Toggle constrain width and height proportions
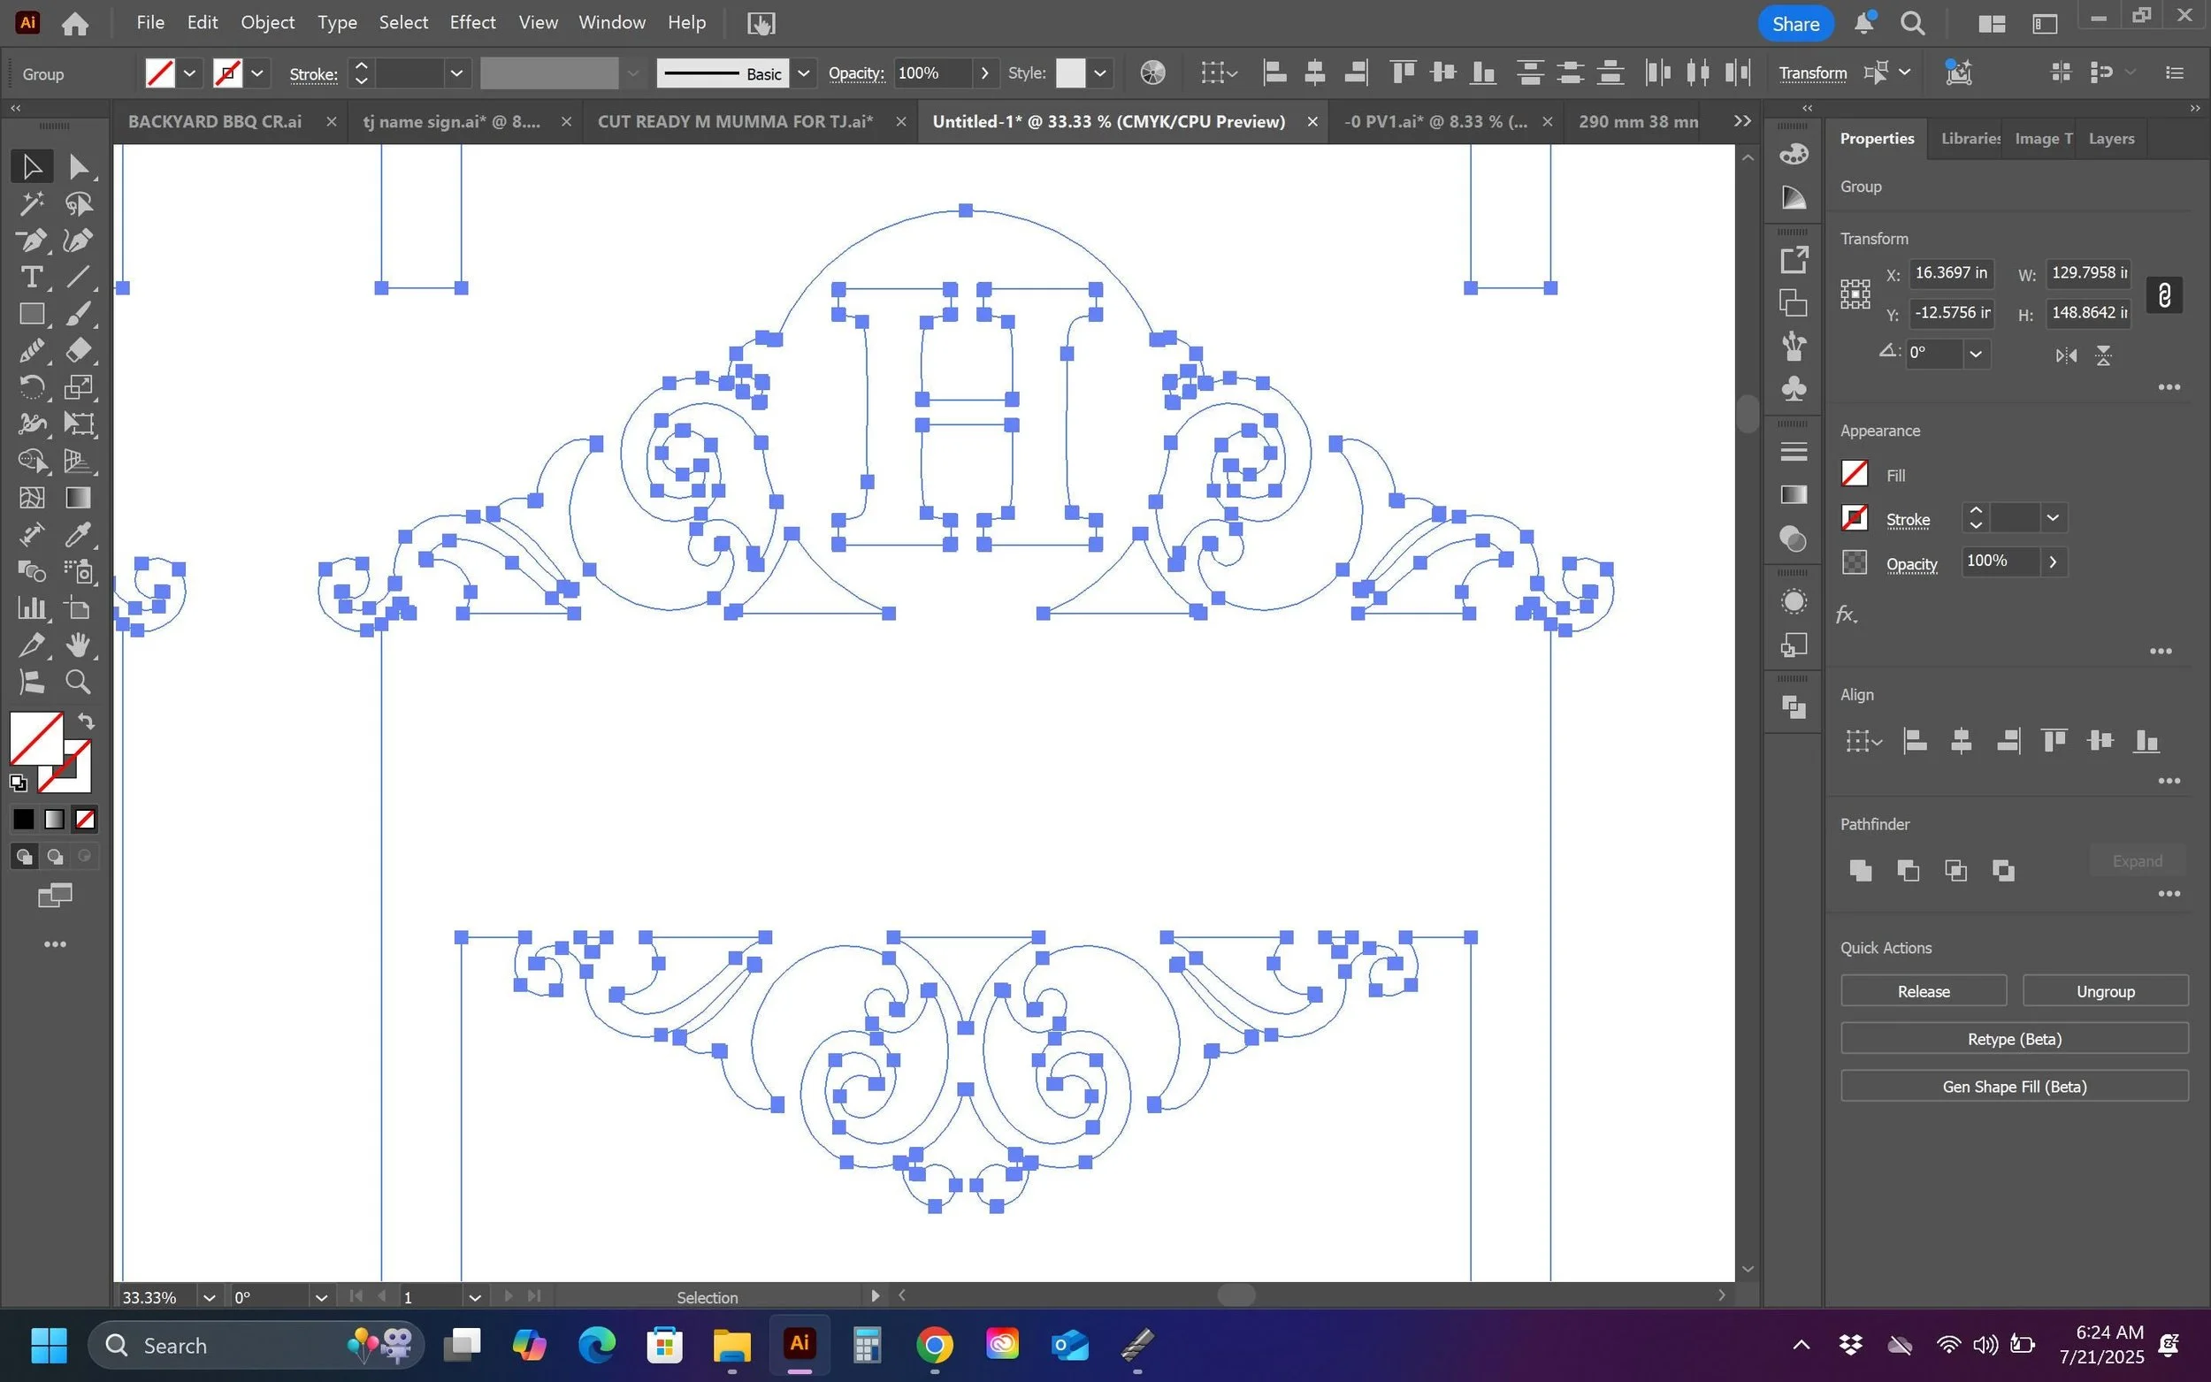Image resolution: width=2211 pixels, height=1382 pixels. (x=2163, y=295)
